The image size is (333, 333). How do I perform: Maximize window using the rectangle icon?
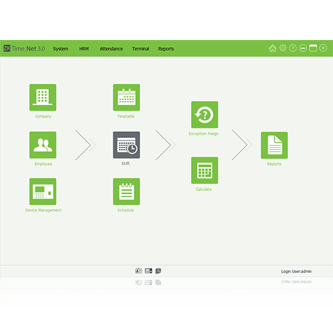tap(313, 48)
